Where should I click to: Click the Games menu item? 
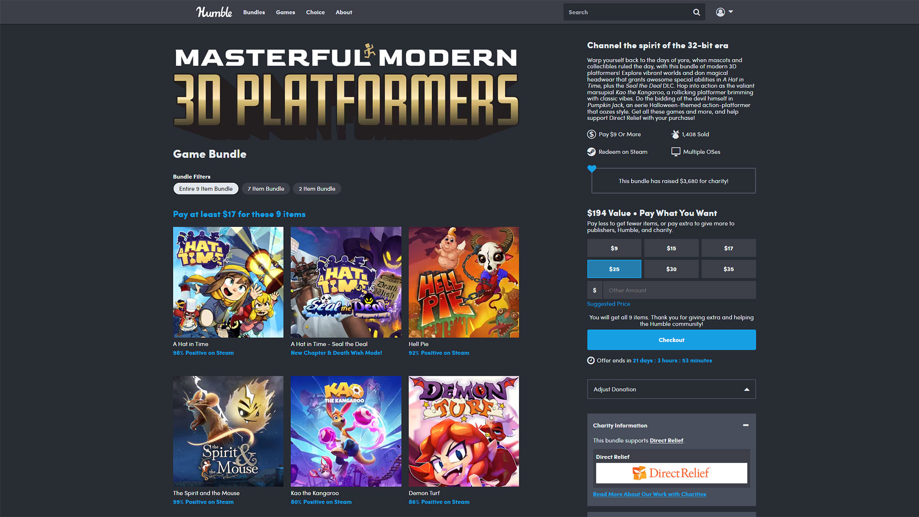[285, 12]
